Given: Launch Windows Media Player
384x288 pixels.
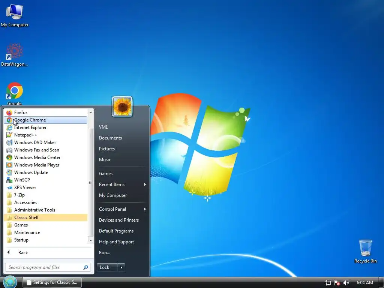Looking at the screenshot, I should [45, 165].
